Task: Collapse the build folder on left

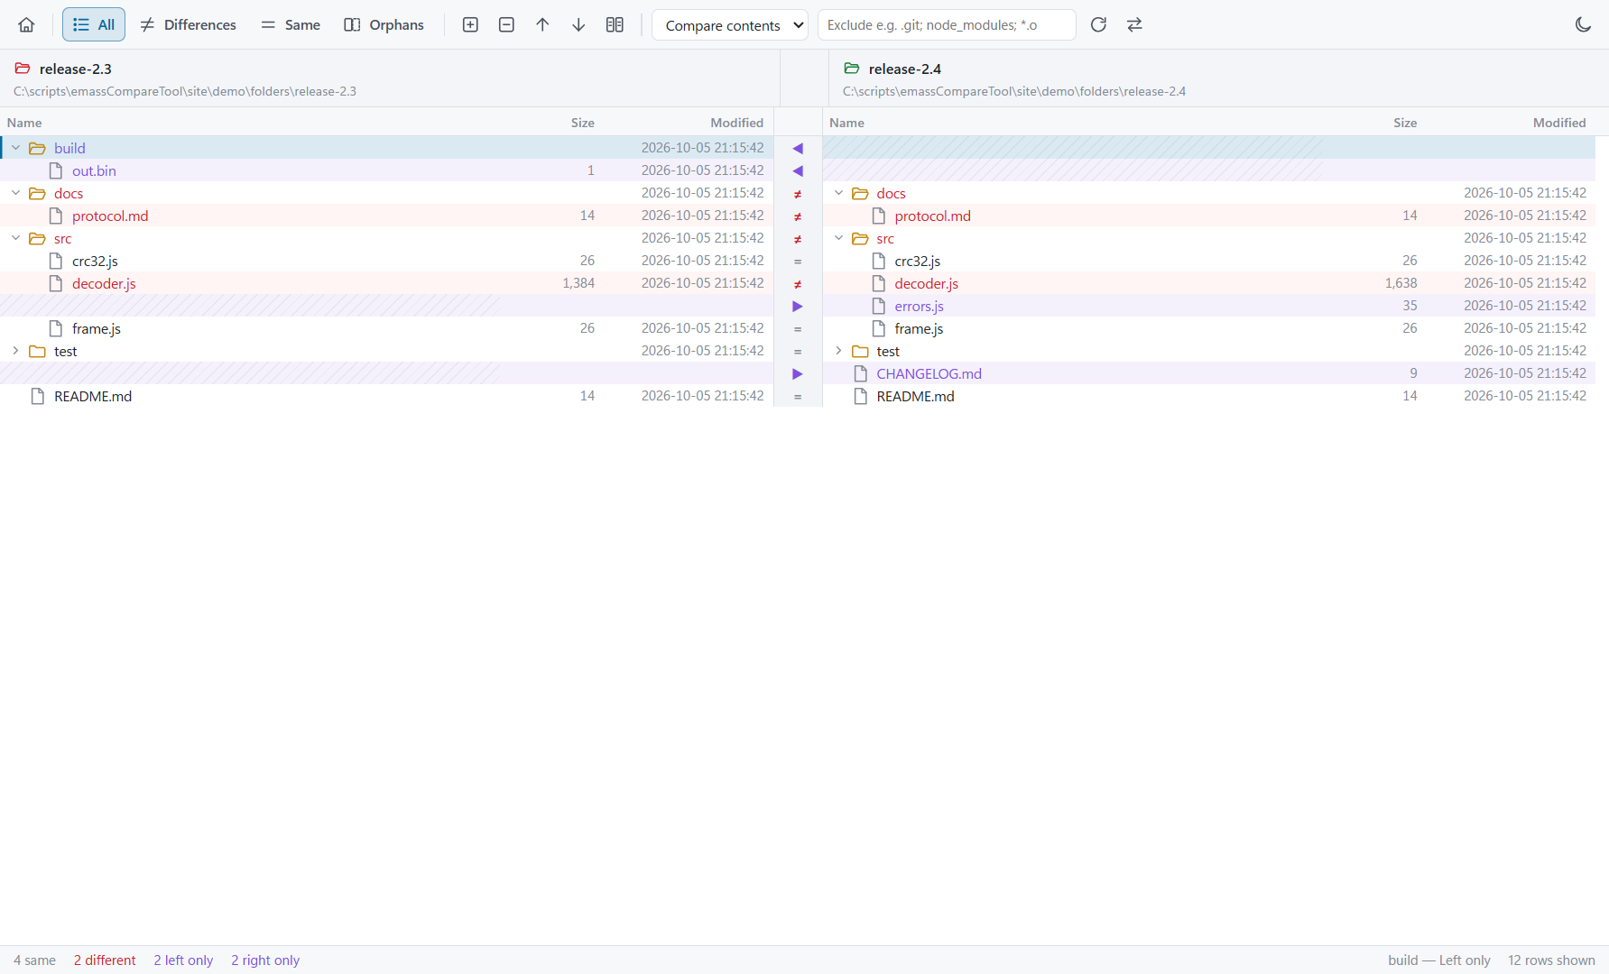Action: 16,148
